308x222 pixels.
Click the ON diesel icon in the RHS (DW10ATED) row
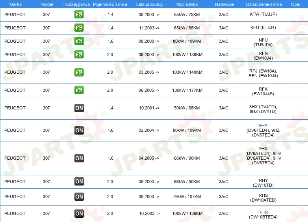point(79,197)
